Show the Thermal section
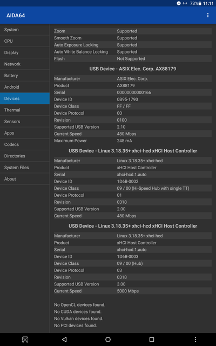The height and width of the screenshot is (346, 216). pos(25,110)
